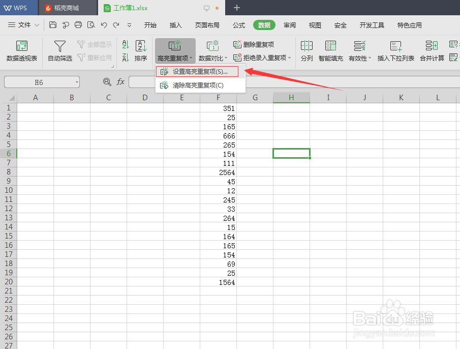Select cell containing 666
Image resolution: width=460 pixels, height=349 pixels.
coord(218,135)
